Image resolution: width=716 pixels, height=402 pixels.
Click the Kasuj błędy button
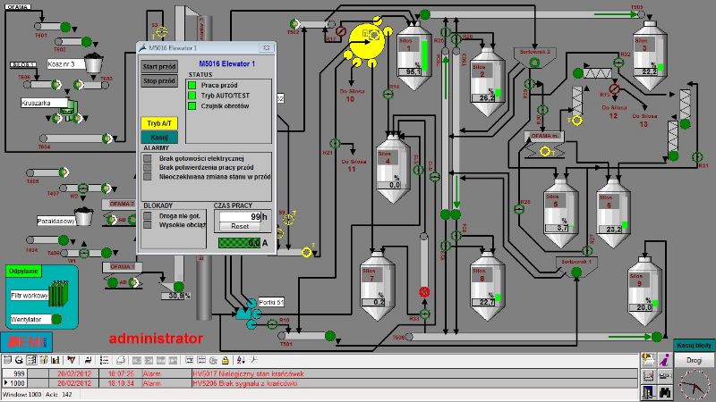694,344
